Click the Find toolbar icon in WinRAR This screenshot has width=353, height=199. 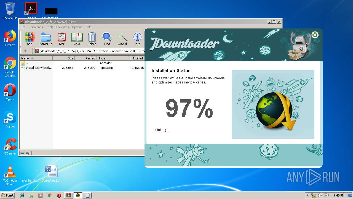point(107,39)
